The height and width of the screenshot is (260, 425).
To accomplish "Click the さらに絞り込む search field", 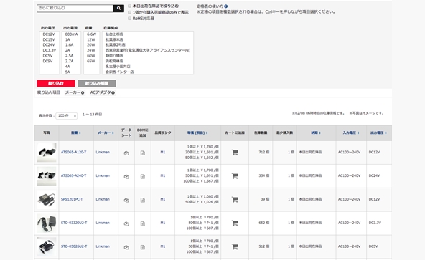I will click(75, 9).
